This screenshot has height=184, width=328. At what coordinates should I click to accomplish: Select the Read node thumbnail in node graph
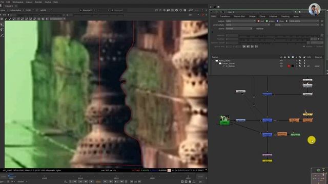coord(224,120)
